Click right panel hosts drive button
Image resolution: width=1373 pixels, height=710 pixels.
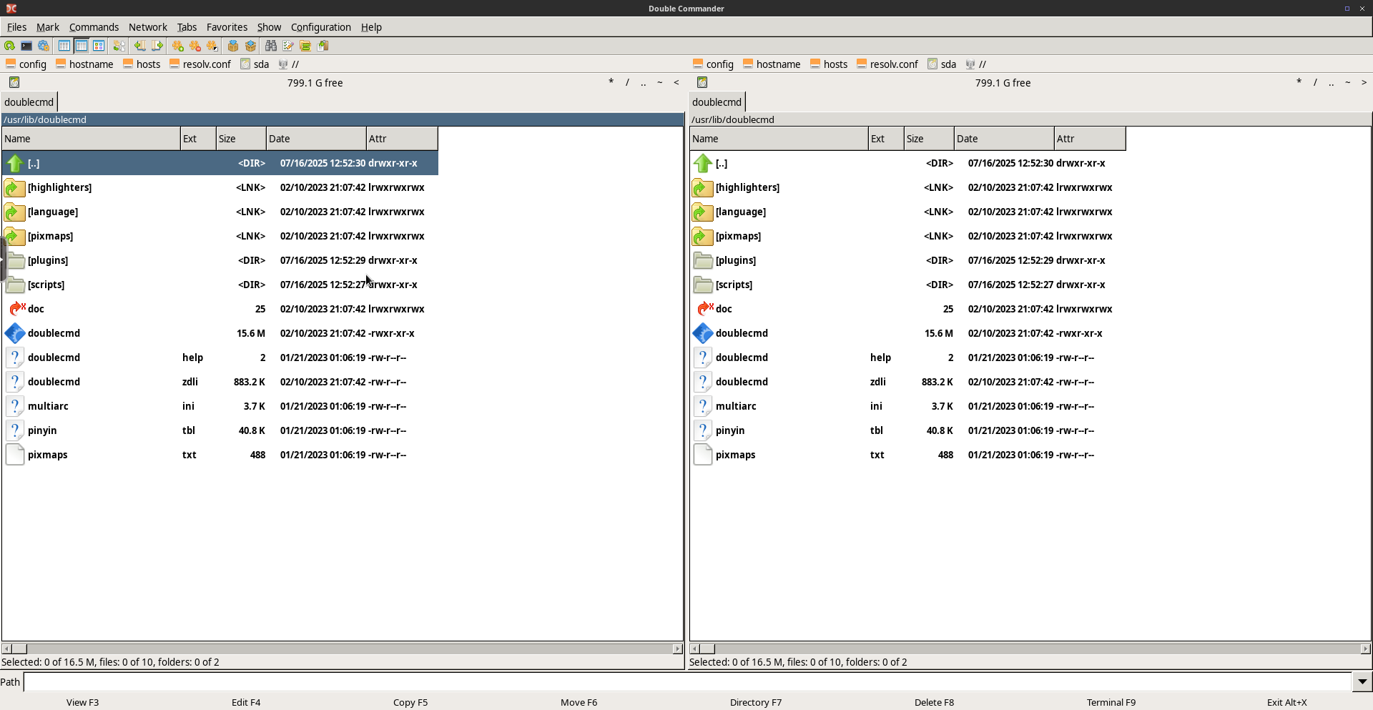pos(829,64)
